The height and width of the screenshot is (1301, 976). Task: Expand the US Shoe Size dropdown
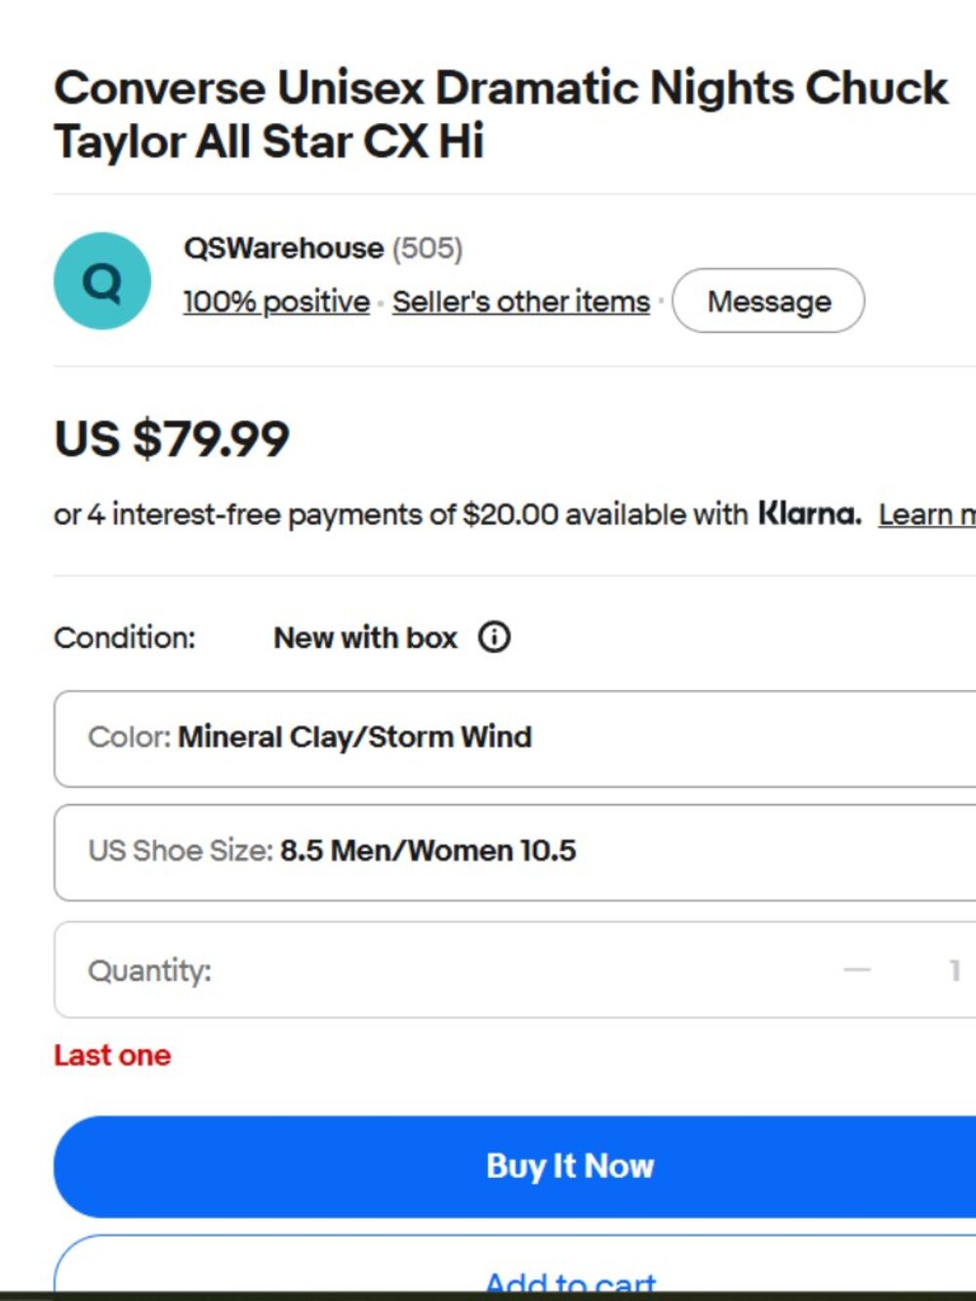[515, 852]
